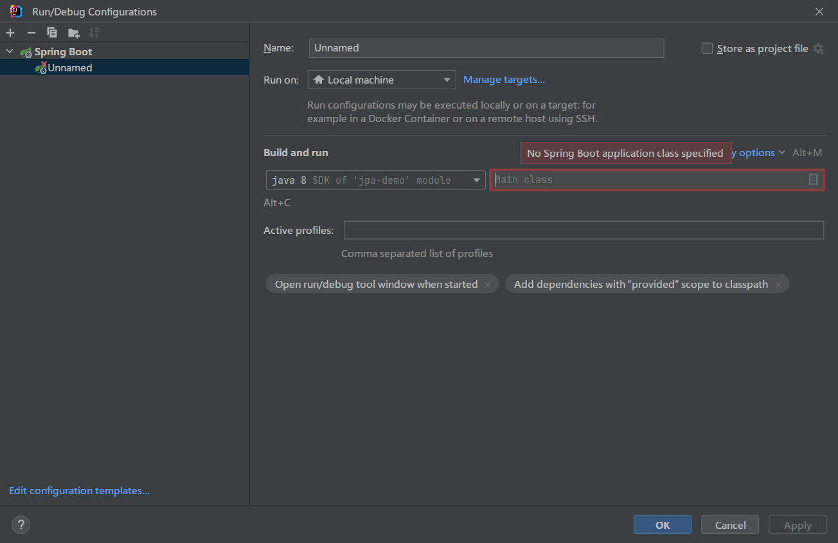Add a new run configuration
The height and width of the screenshot is (543, 838).
point(10,33)
